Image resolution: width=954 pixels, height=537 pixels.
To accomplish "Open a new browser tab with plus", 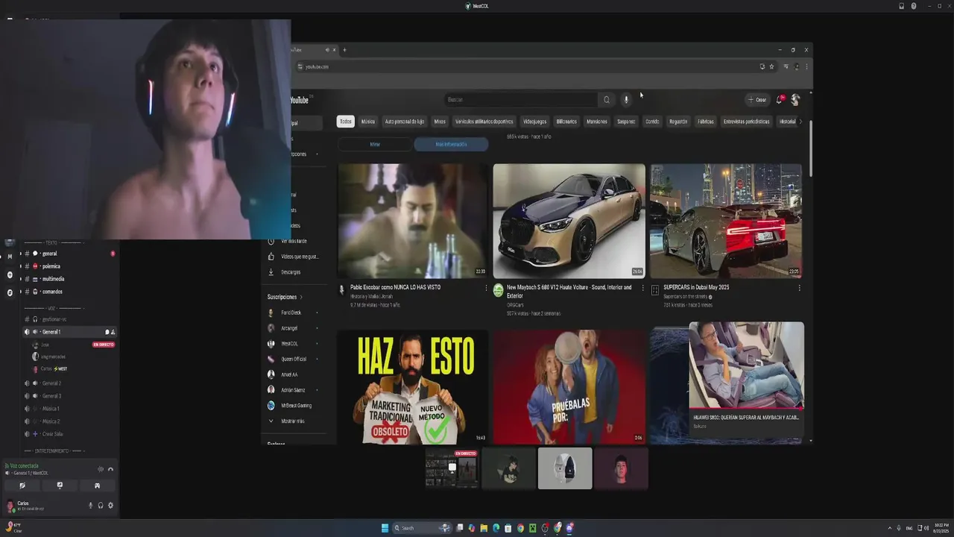I will click(x=344, y=50).
